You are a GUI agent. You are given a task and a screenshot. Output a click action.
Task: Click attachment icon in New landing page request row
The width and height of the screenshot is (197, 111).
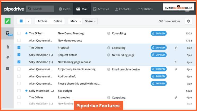pos(176,62)
